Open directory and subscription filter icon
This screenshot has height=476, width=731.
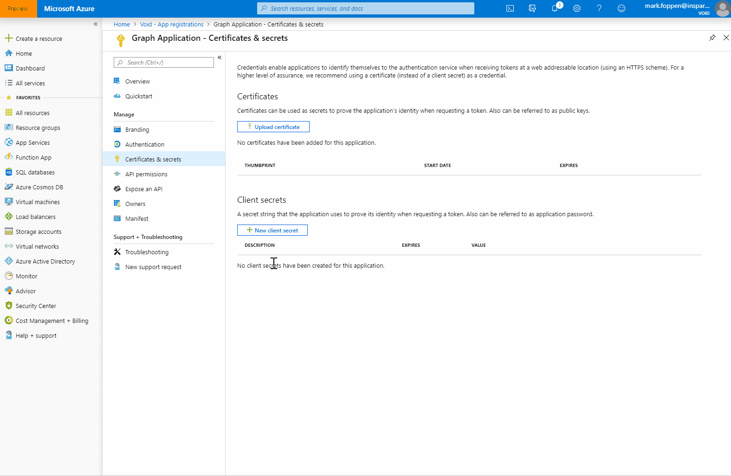(x=532, y=8)
